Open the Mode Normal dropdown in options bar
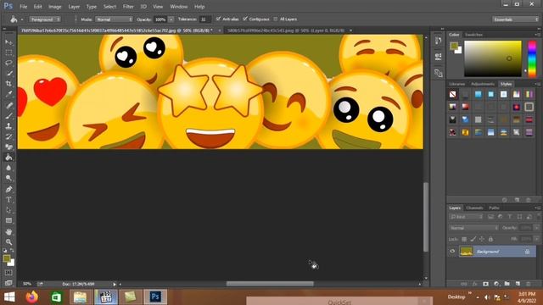Viewport: 543px width, 305px height. (x=114, y=19)
